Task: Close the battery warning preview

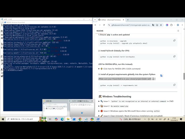Action: pos(92,101)
